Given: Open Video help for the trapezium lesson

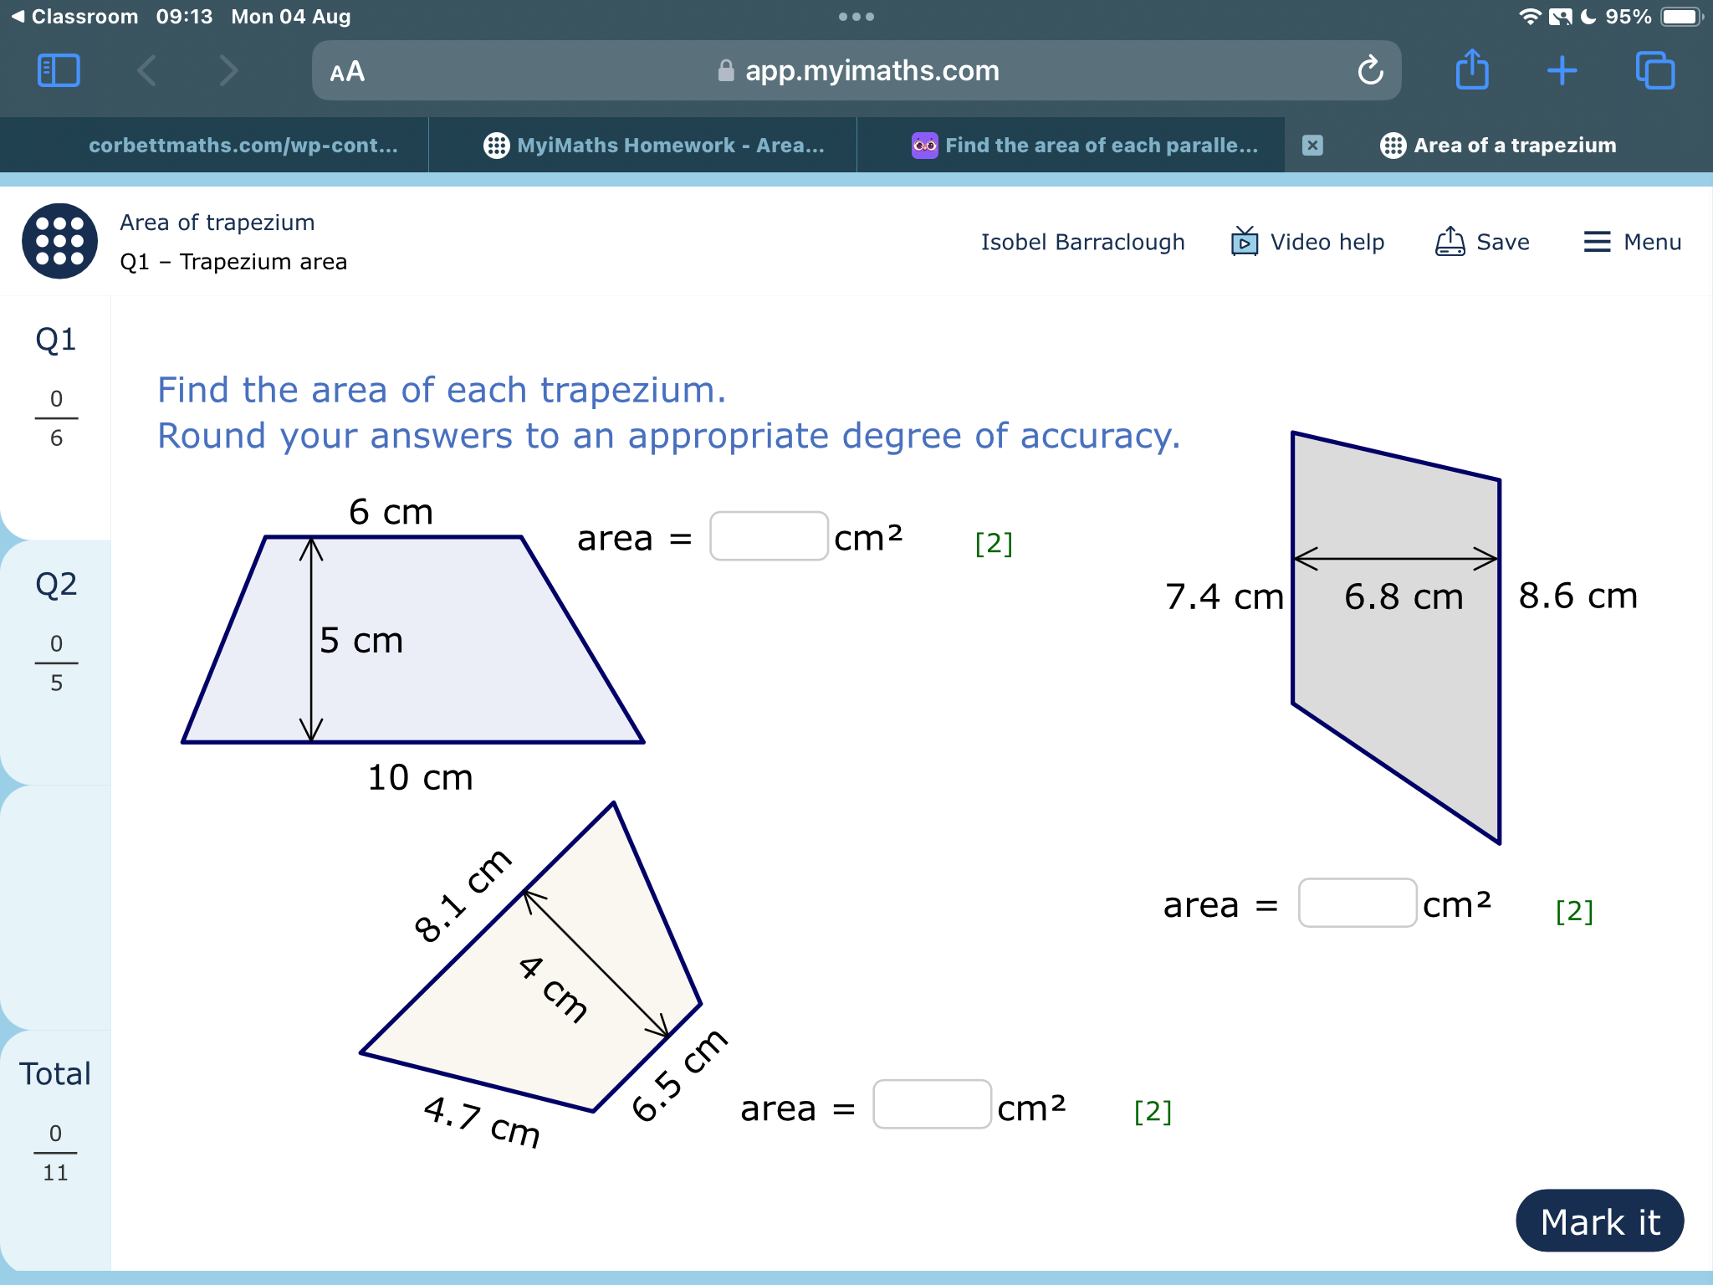Looking at the screenshot, I should pos(1308,242).
